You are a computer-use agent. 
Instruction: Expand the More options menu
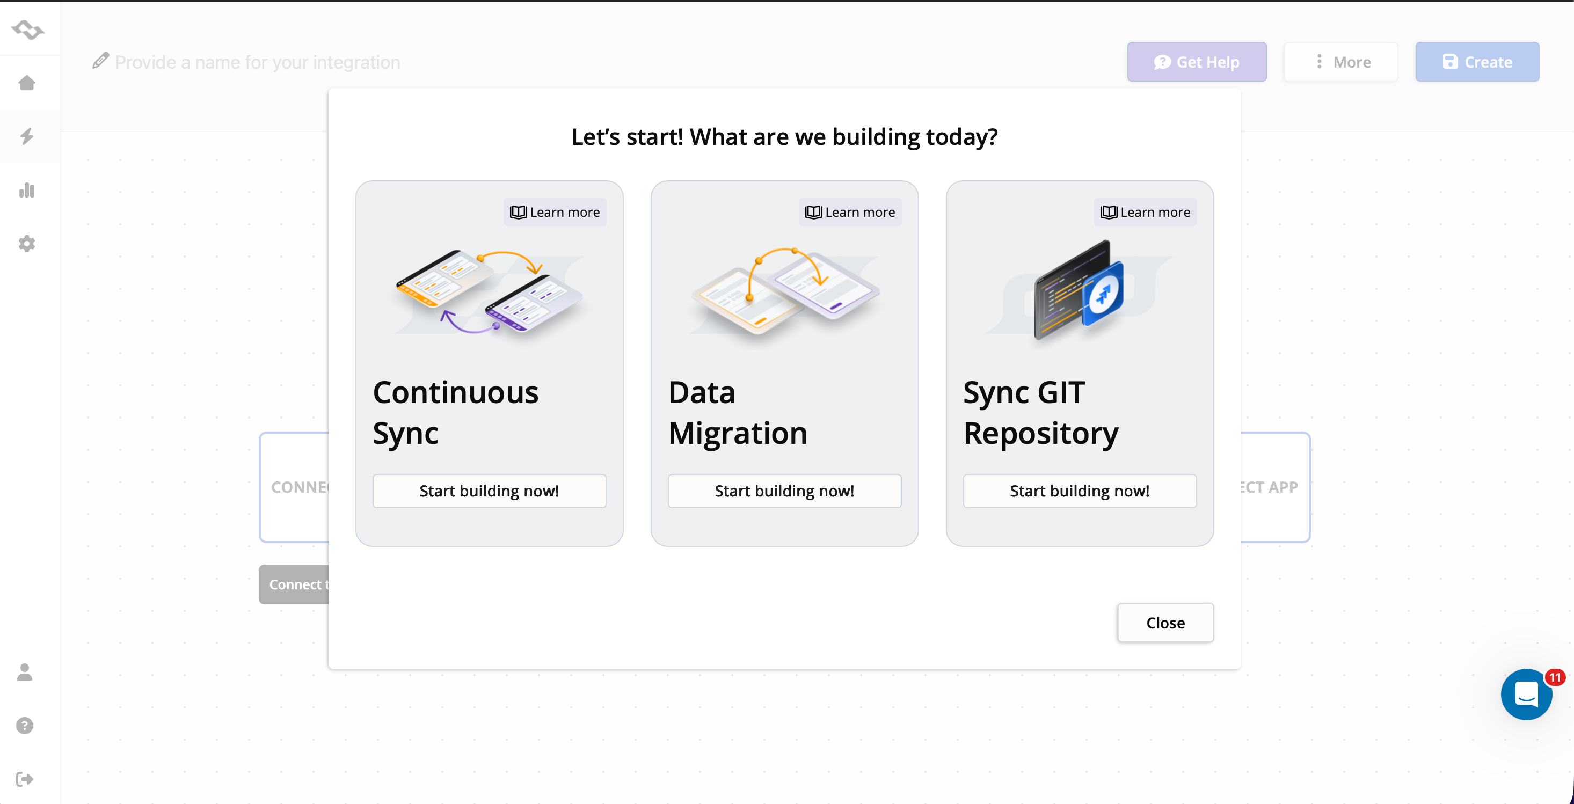pyautogui.click(x=1340, y=62)
